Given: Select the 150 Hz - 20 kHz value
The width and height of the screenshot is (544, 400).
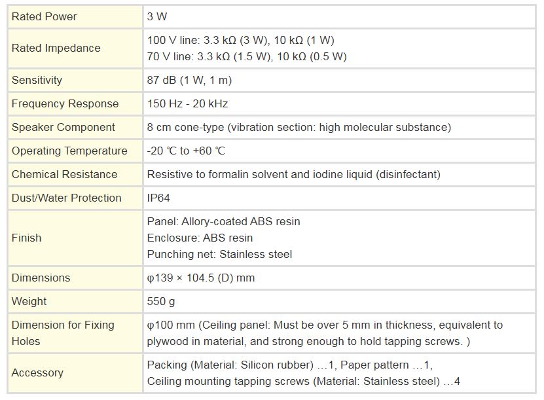Looking at the screenshot, I should click(x=187, y=103).
